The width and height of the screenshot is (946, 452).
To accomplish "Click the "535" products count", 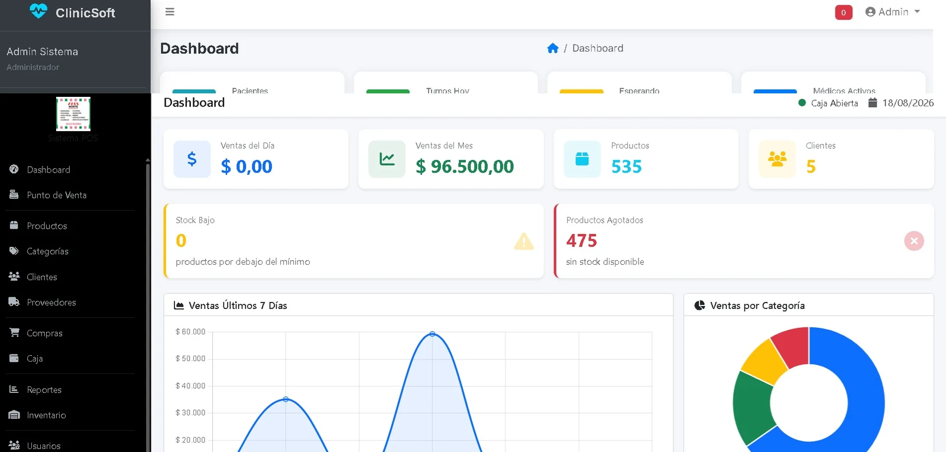I will (x=627, y=167).
